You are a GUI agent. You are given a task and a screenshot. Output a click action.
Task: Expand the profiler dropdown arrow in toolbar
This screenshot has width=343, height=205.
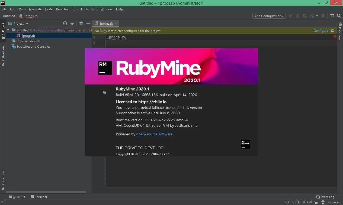(317, 16)
